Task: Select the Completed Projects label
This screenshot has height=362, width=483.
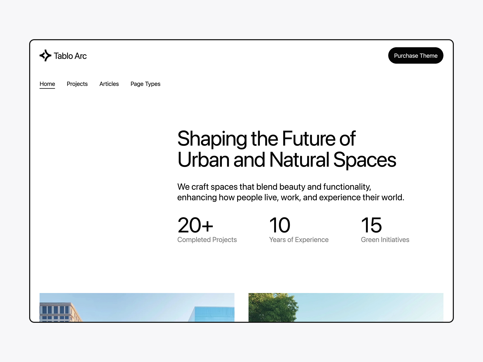Action: 207,240
